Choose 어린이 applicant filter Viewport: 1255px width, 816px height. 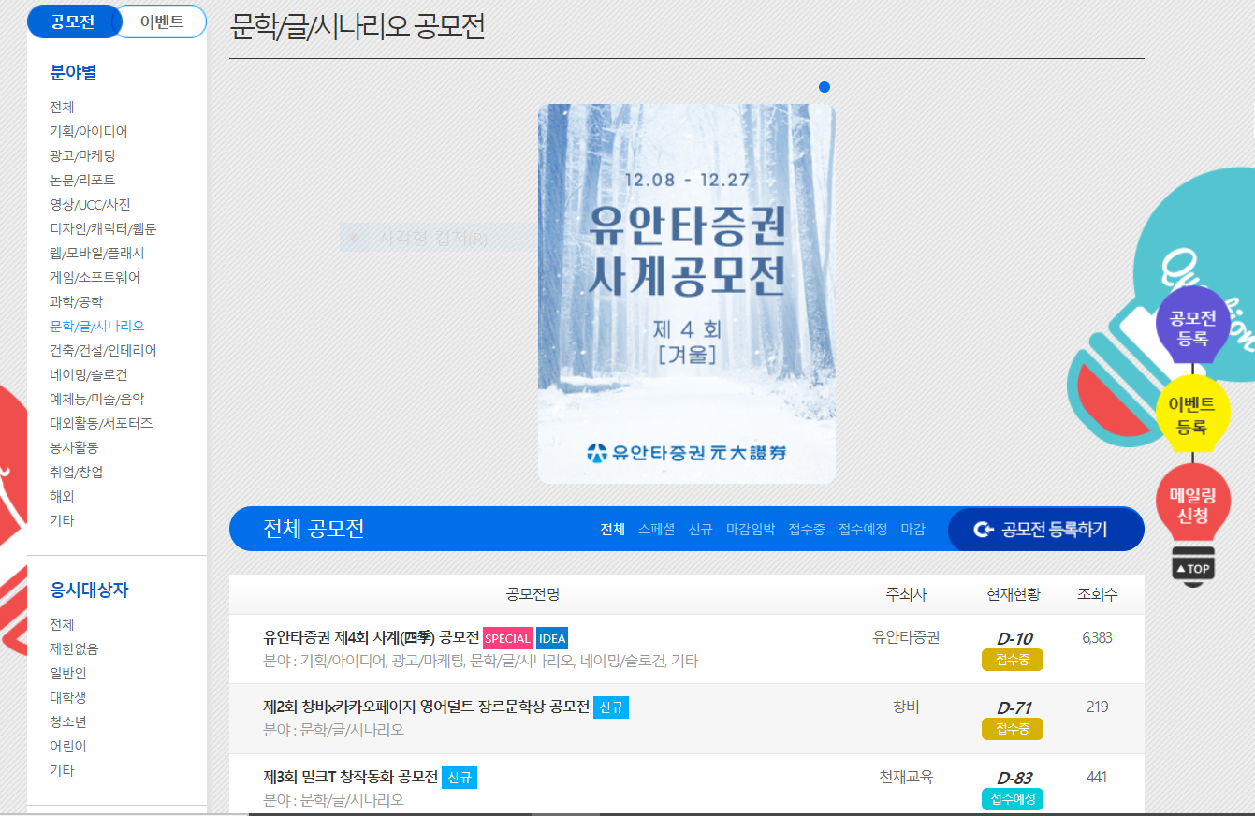pos(68,746)
